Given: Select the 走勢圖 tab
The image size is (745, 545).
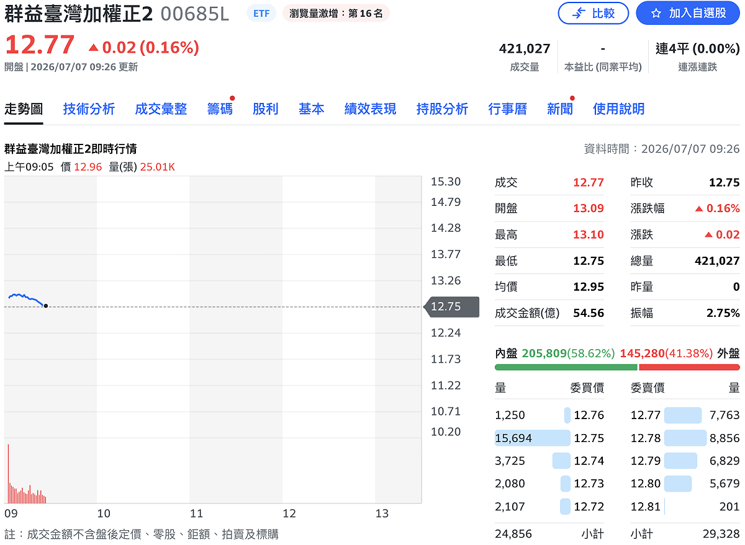Looking at the screenshot, I should (24, 109).
